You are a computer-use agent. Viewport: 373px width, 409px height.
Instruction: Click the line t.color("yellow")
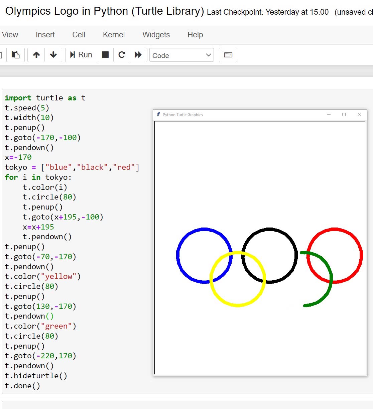[43, 276]
